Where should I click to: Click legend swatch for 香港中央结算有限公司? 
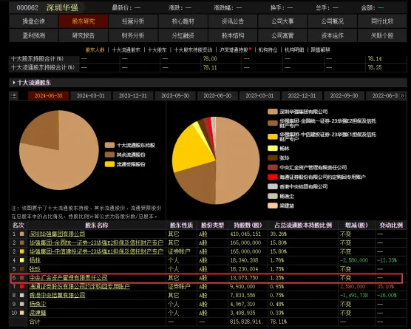click(273, 186)
